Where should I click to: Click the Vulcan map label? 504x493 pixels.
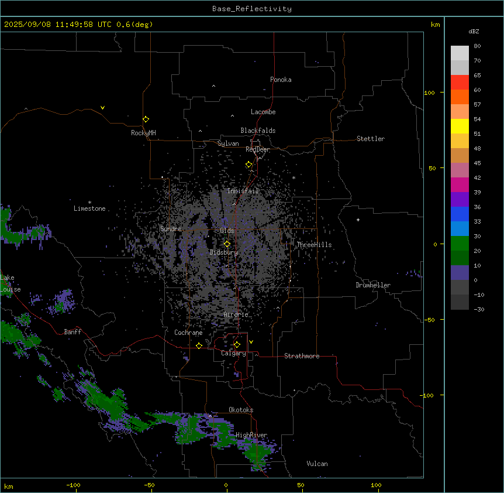317,464
